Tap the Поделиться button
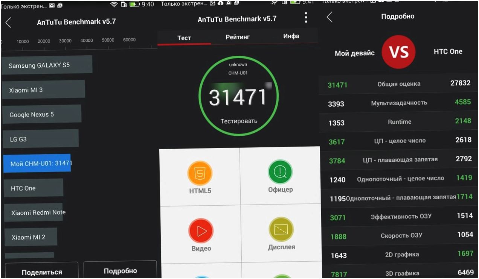The image size is (479, 279). (x=42, y=272)
